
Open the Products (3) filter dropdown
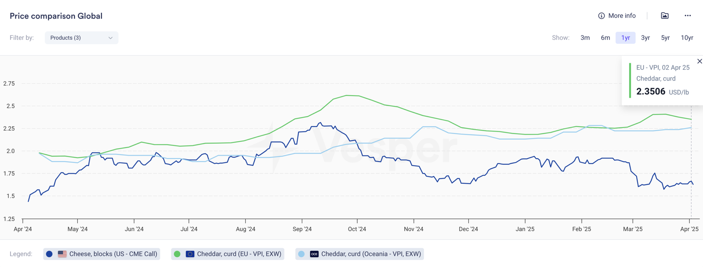click(81, 38)
